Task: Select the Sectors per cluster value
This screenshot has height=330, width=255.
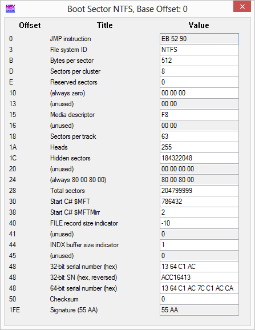Action: coord(199,71)
